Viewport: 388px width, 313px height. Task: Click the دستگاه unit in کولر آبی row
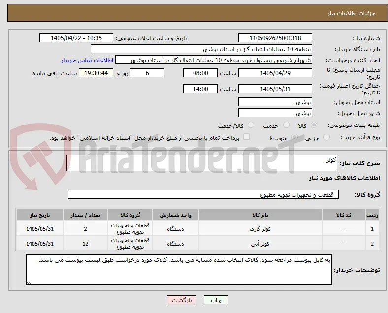tap(175, 244)
